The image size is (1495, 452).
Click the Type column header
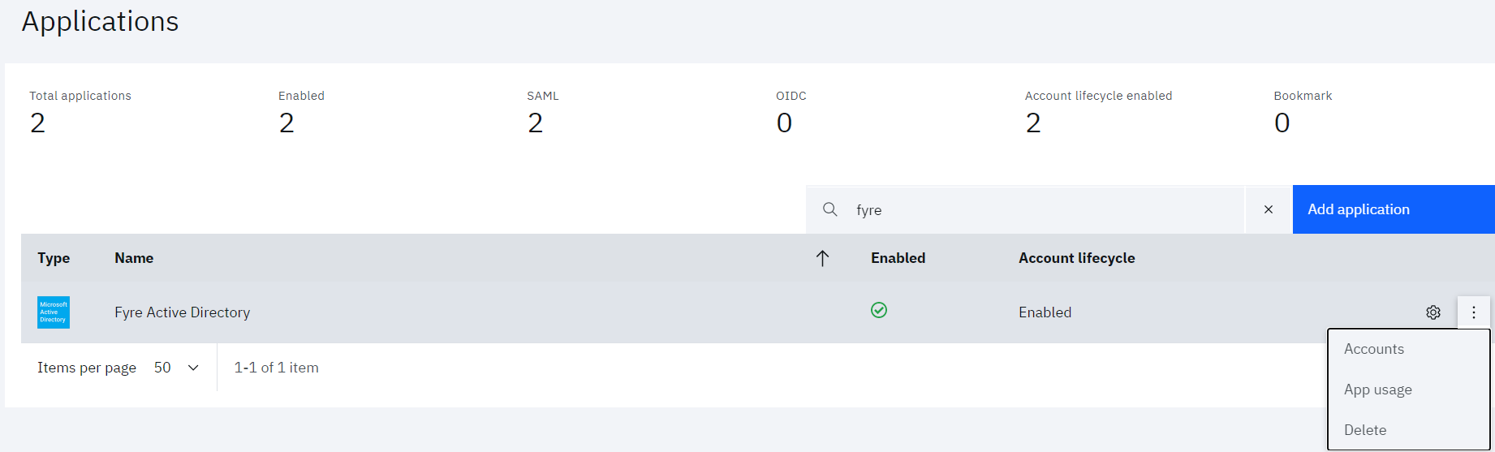(54, 258)
